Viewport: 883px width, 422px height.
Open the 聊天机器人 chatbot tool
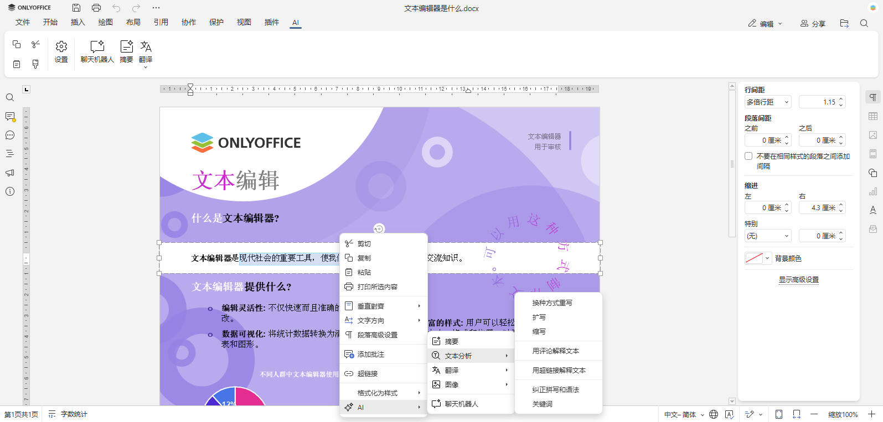[97, 52]
